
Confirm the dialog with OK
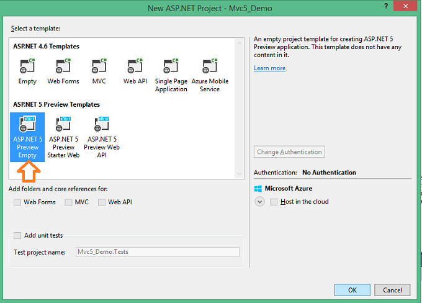click(x=352, y=290)
